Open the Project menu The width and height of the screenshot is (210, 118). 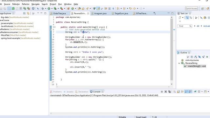coord(53,4)
